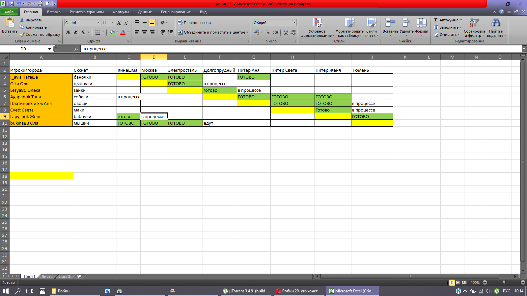Image resolution: width=527 pixels, height=296 pixels.
Task: Click the Cut (Вырезать) button
Action: 31,20
